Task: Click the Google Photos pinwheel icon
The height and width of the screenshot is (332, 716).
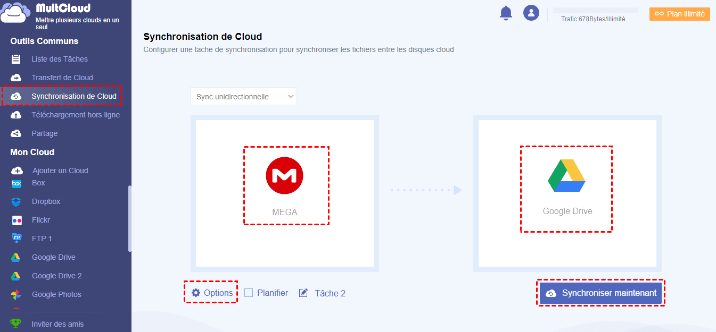Action: [17, 294]
